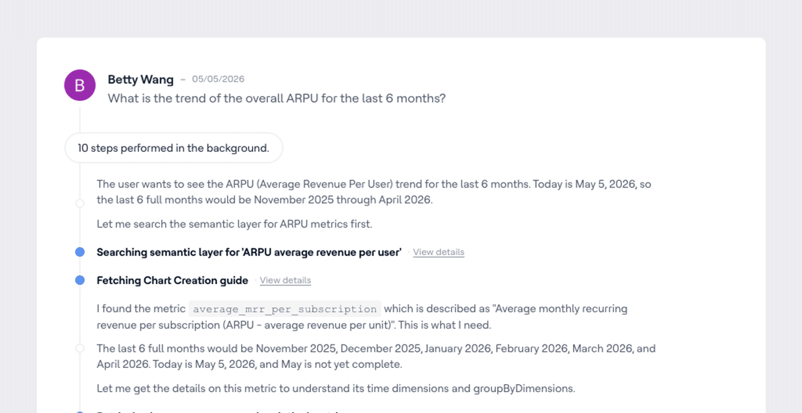Collapse the 10 steps performed in the background pill
This screenshot has width=802, height=413.
tap(173, 148)
